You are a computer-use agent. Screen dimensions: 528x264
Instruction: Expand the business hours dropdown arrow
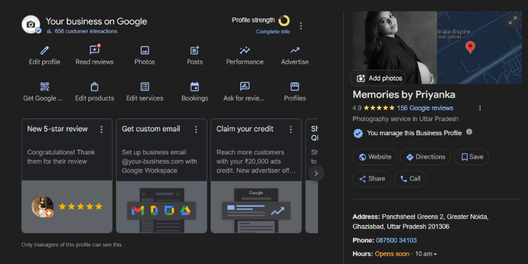(435, 254)
